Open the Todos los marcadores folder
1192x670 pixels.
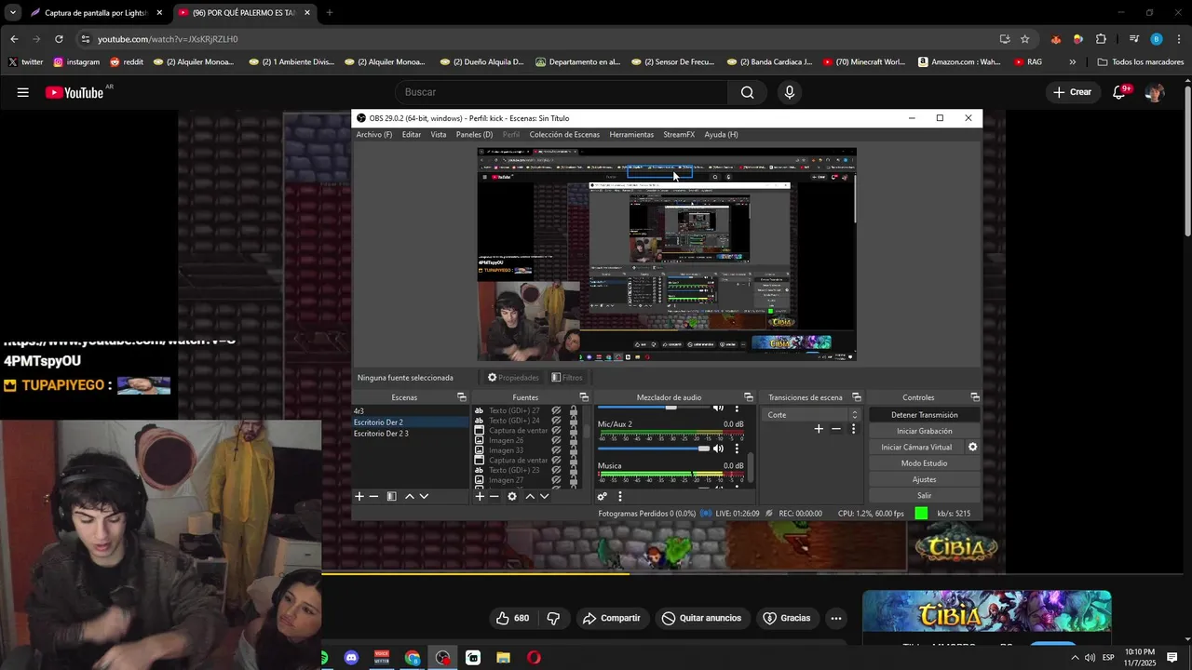1140,62
